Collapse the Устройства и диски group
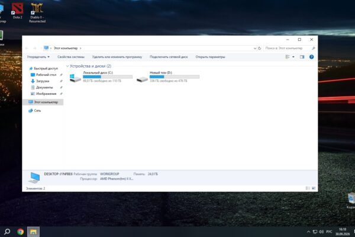355x237 pixels. [67, 66]
